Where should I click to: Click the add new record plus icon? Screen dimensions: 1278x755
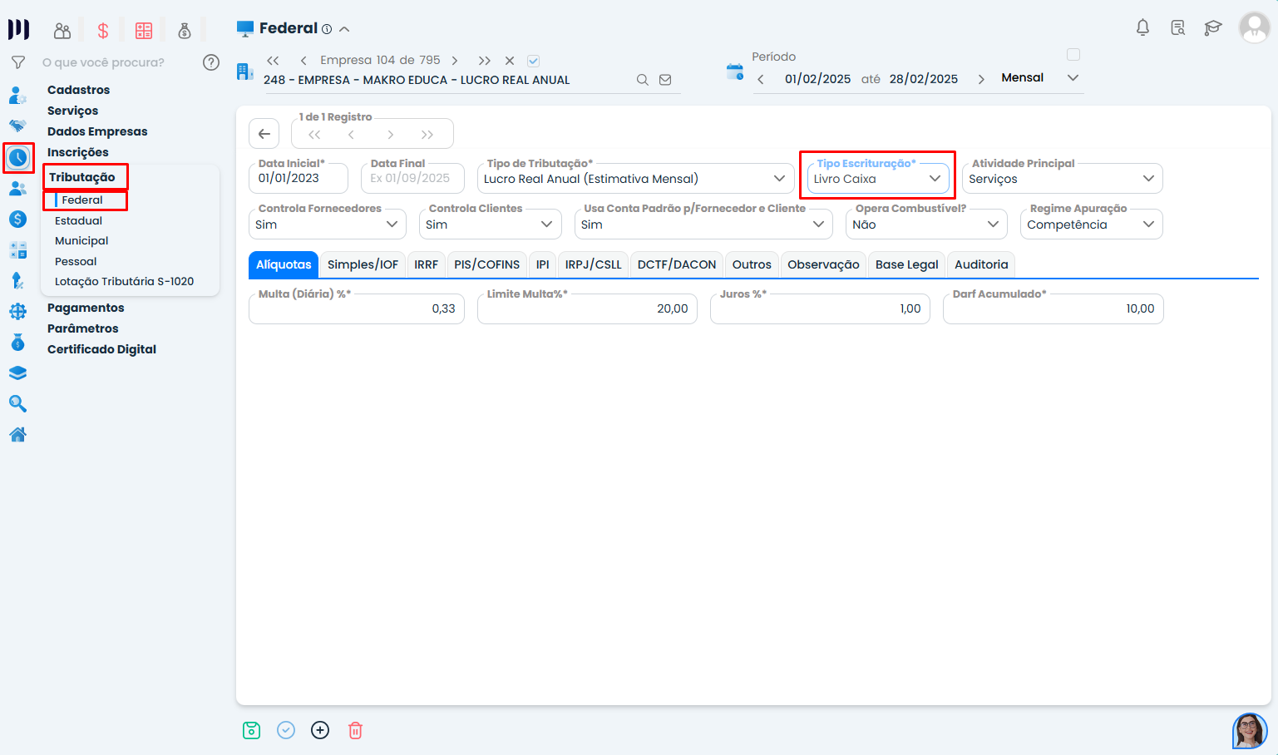click(x=320, y=730)
